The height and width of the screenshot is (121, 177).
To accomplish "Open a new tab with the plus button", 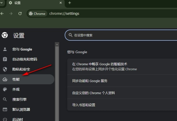I will [x=70, y=3].
